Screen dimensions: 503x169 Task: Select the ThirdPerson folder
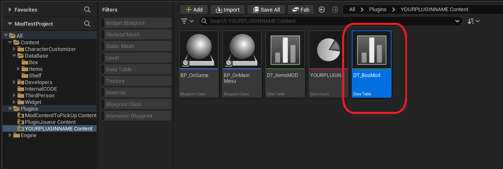[x=36, y=96]
